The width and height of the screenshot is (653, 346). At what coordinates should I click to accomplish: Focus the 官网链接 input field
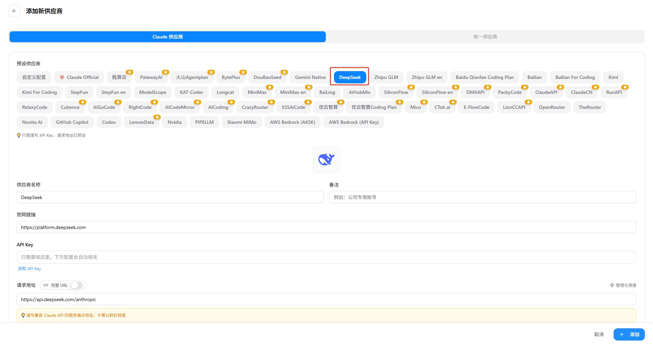point(326,227)
